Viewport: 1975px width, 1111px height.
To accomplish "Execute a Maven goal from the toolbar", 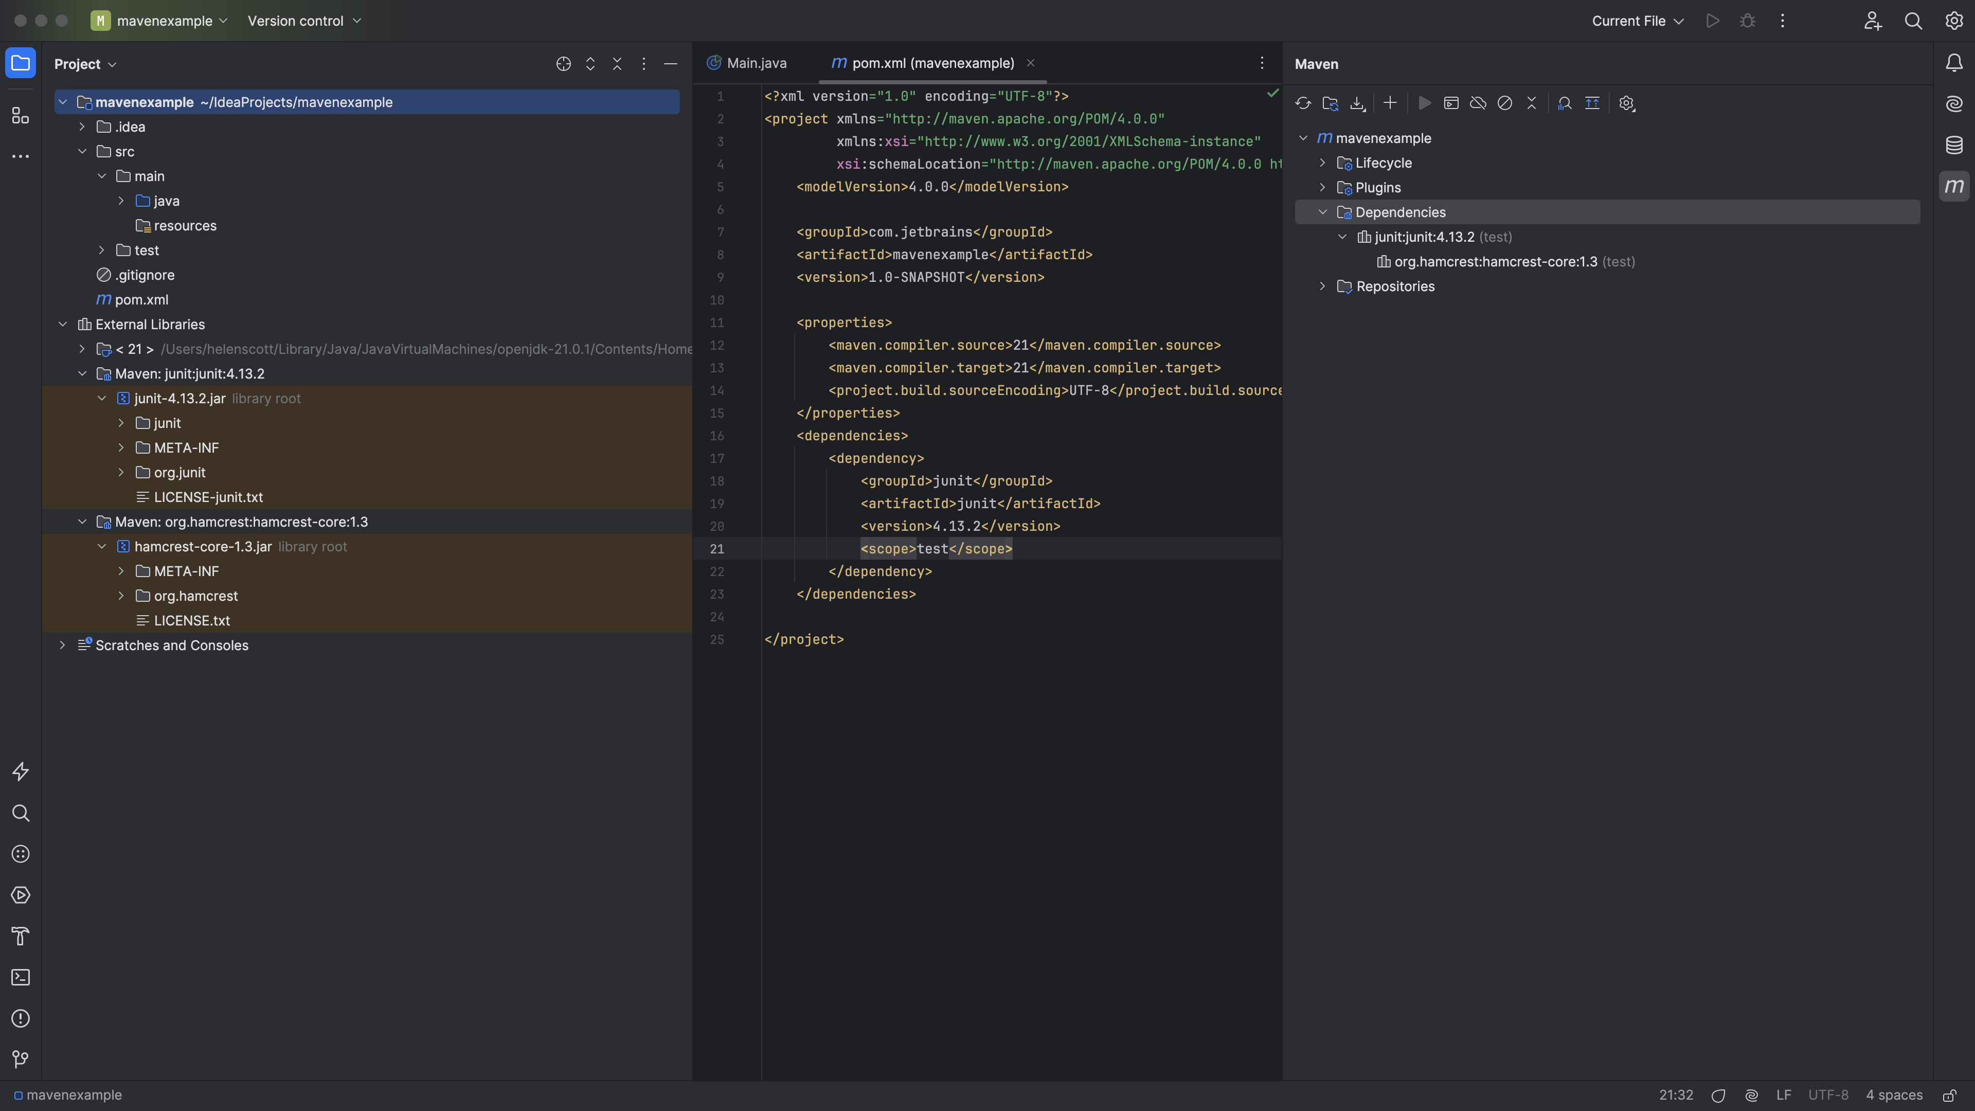I will (1451, 103).
